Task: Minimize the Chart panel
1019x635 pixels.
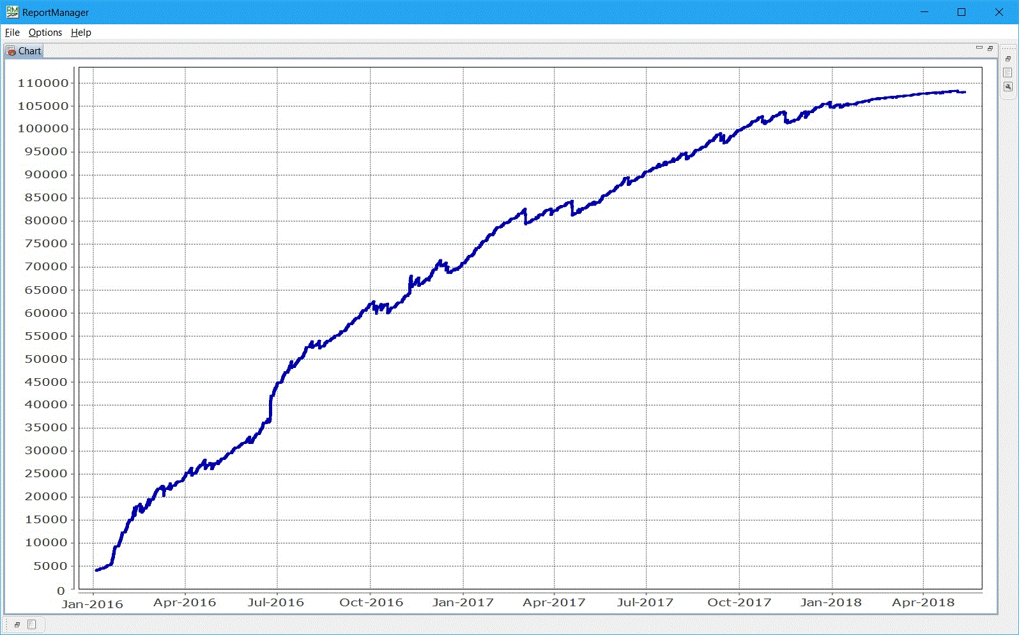Action: point(979,49)
